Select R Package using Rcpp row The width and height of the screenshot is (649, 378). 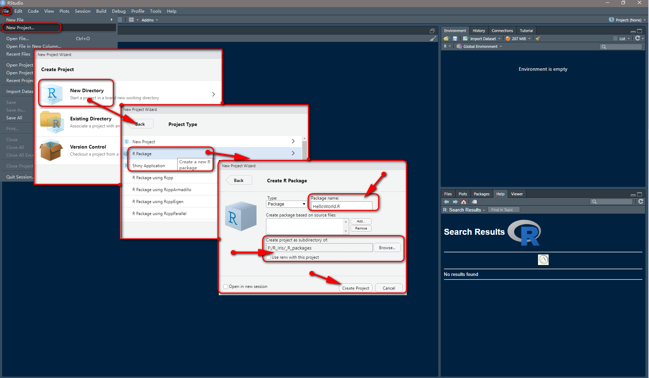(170, 178)
